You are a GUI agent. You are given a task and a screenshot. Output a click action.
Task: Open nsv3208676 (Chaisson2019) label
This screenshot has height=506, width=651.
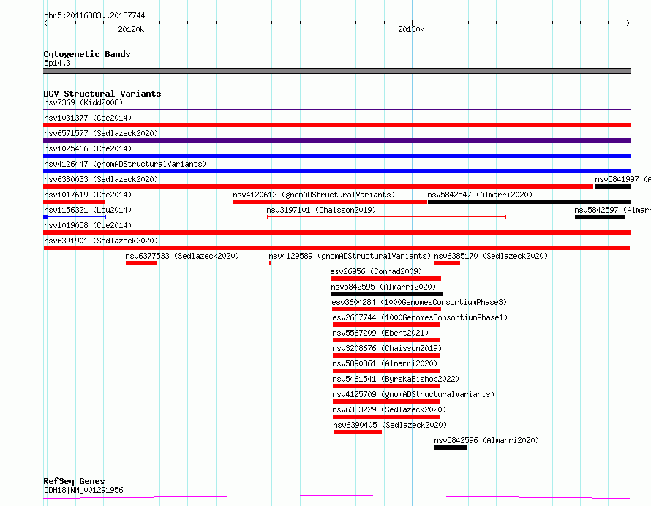(387, 348)
